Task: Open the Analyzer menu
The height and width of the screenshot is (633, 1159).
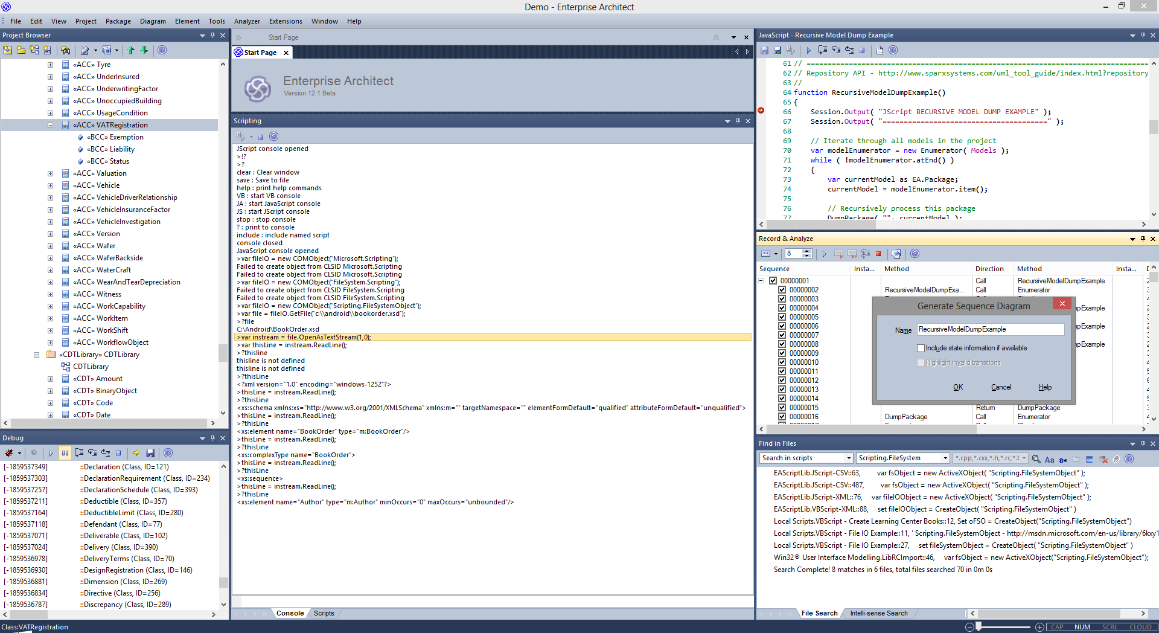Action: click(247, 21)
